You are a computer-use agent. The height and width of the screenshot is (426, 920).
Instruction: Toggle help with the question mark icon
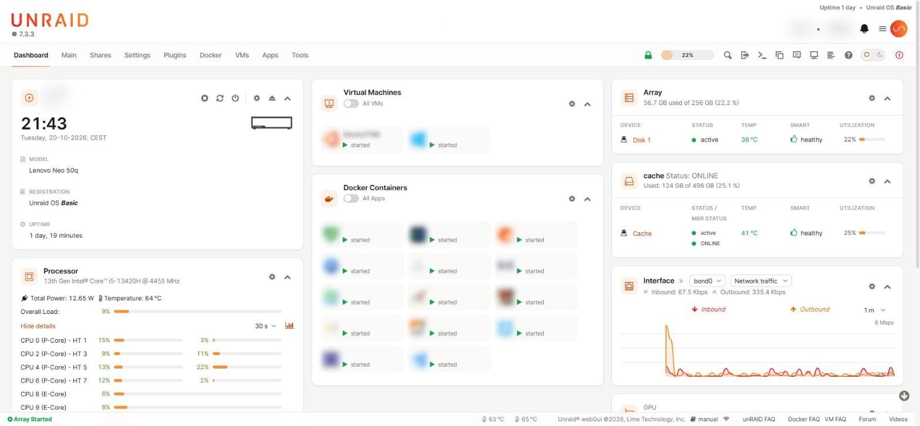click(x=848, y=55)
